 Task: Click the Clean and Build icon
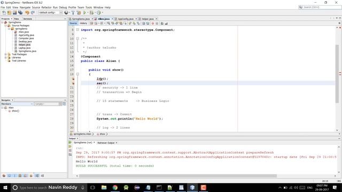(x=79, y=13)
